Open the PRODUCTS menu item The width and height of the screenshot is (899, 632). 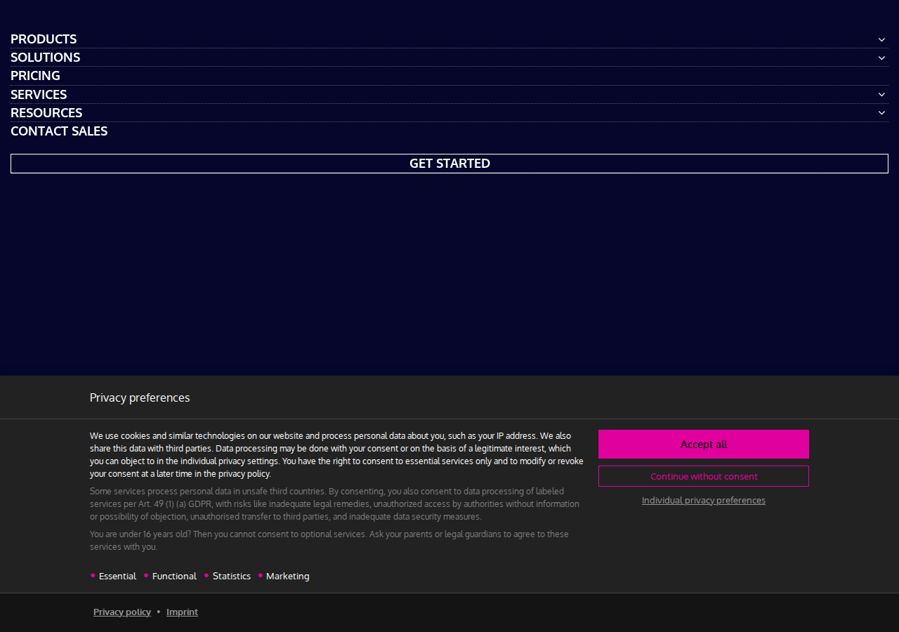pyautogui.click(x=44, y=39)
